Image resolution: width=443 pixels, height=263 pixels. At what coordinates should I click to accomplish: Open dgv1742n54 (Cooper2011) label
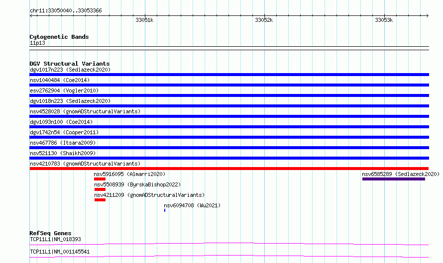[x=64, y=132]
